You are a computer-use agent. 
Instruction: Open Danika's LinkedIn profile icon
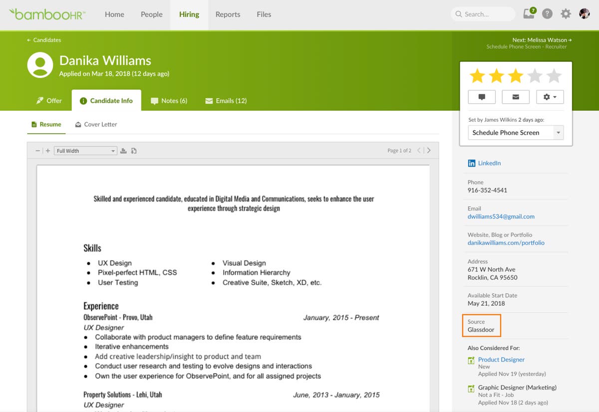[x=471, y=163]
